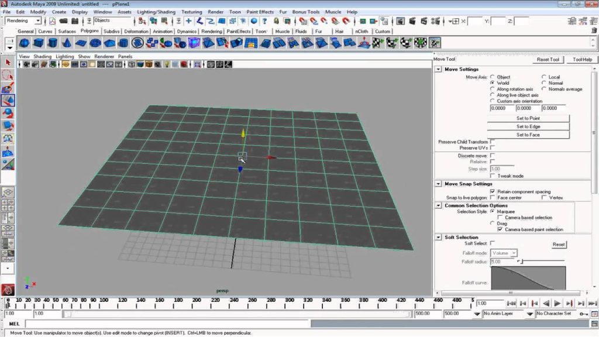Click the Soft Selection Reset button

[559, 245]
